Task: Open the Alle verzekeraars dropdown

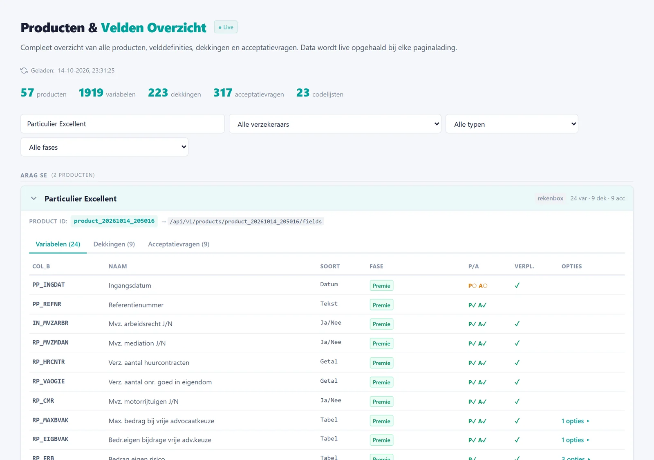Action: (335, 124)
